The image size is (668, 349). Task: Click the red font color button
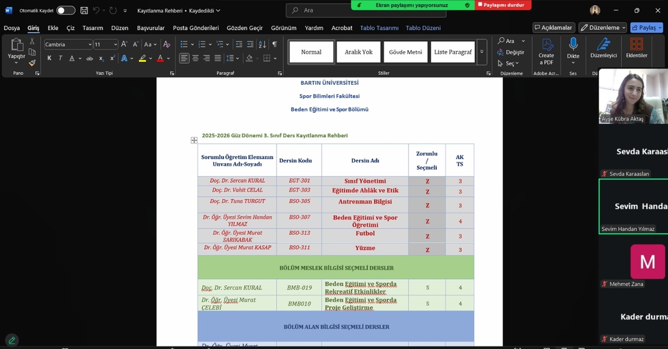tap(160, 58)
